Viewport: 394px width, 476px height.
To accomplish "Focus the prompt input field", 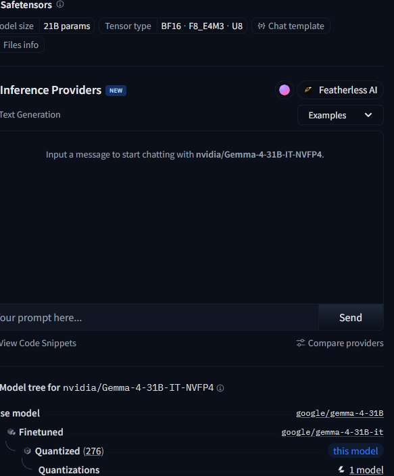I will 159,318.
